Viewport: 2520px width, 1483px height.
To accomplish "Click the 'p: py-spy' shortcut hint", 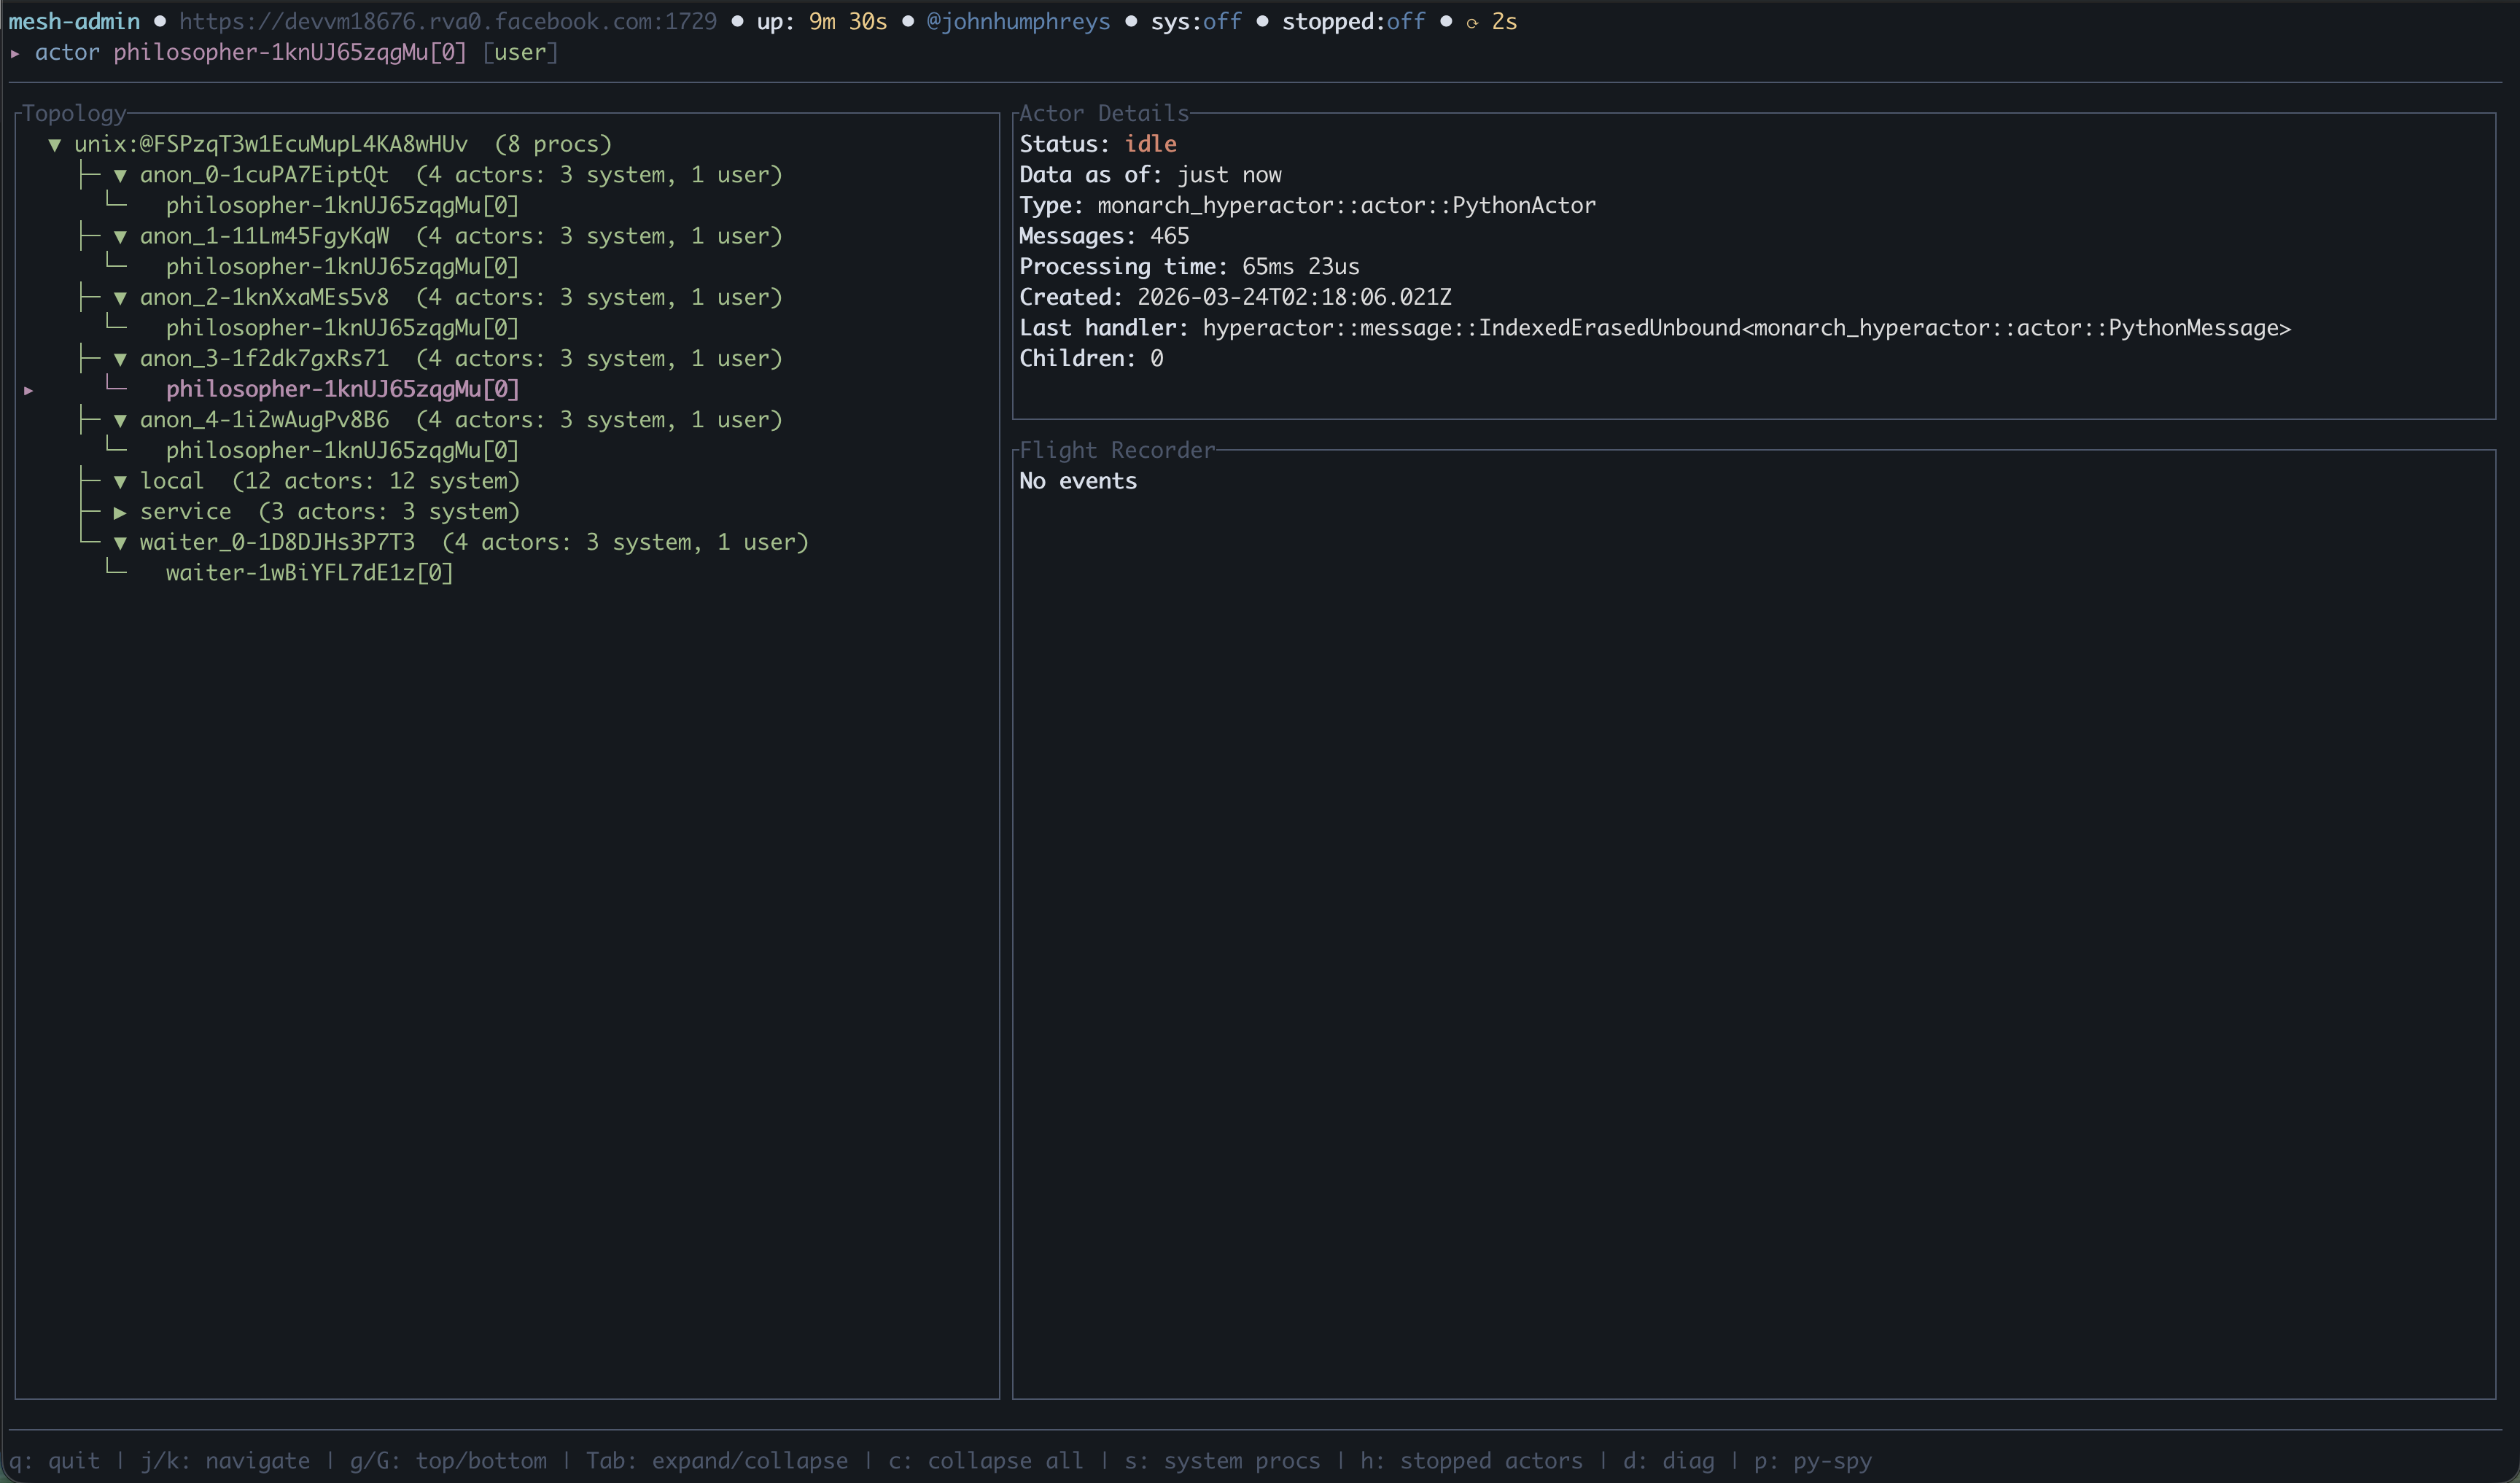I will point(1812,1461).
